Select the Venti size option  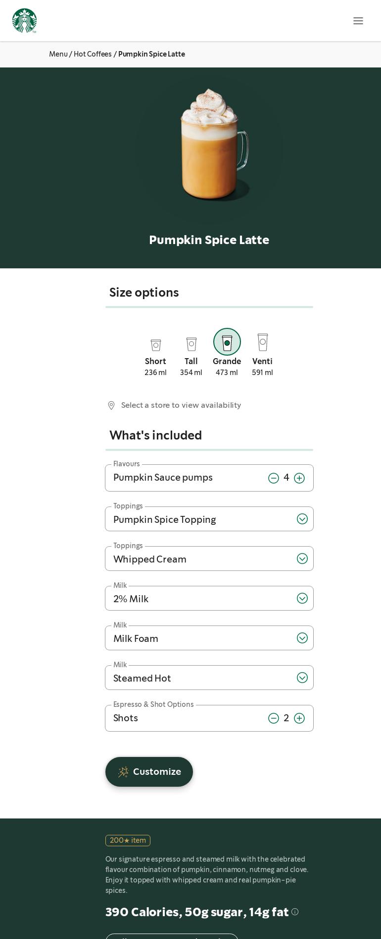(x=262, y=343)
